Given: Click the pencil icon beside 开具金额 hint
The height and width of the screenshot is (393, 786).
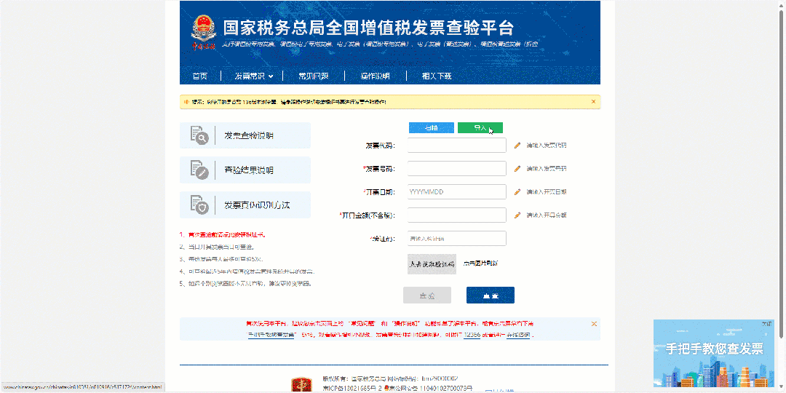Looking at the screenshot, I should pos(518,215).
